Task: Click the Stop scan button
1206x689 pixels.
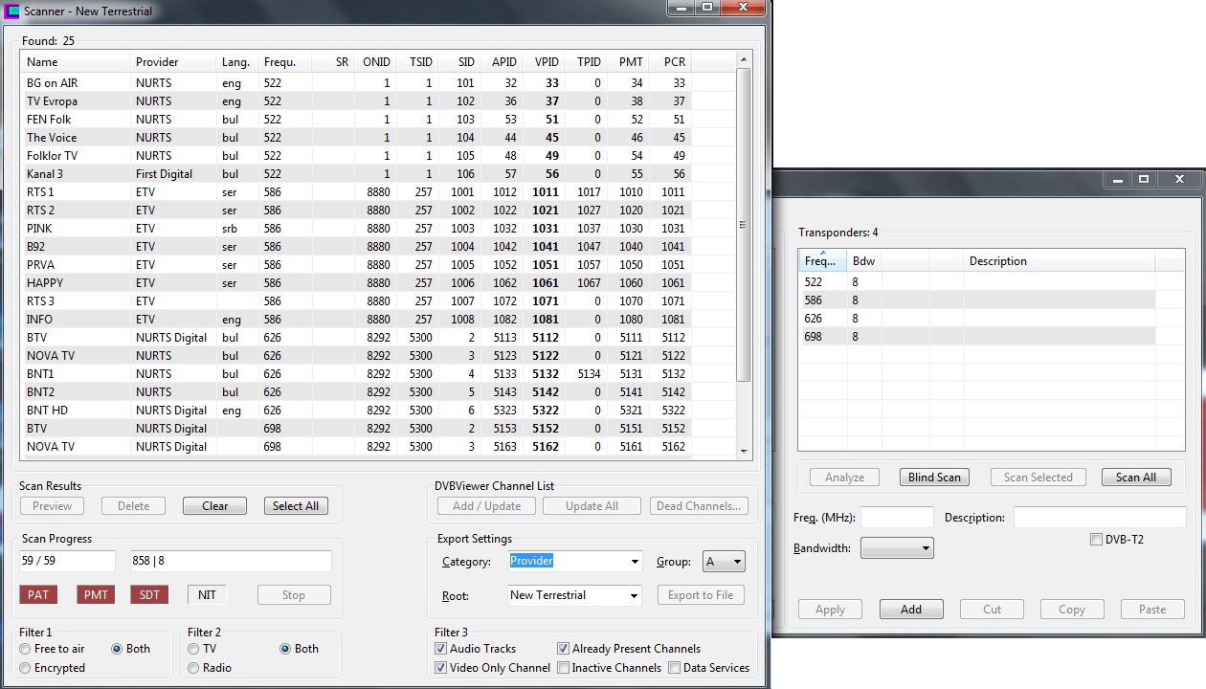Action: (x=294, y=595)
